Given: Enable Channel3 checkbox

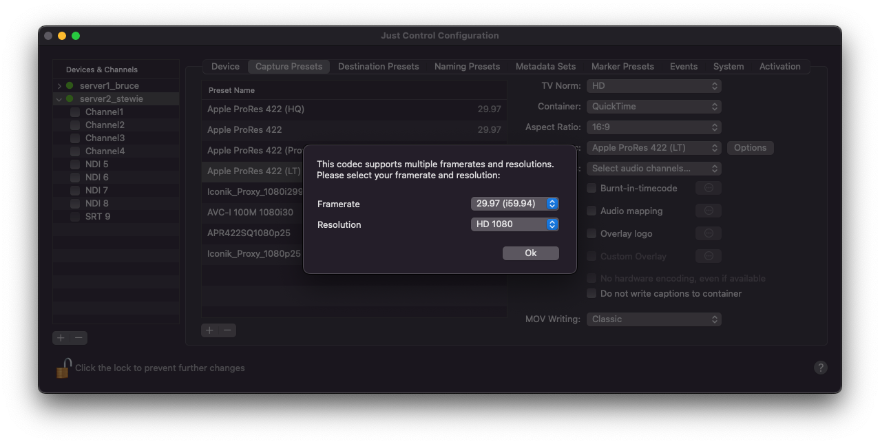Looking at the screenshot, I should click(x=75, y=138).
